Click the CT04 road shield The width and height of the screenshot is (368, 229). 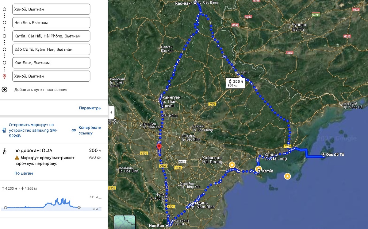click(178, 168)
